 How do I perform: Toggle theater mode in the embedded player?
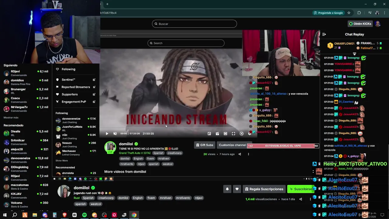tap(225, 134)
